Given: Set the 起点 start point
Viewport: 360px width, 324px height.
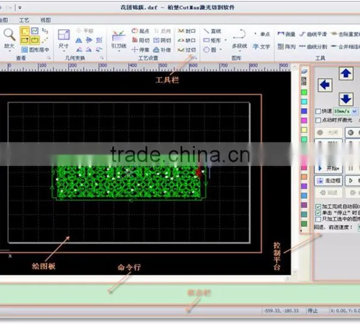Looking at the screenshot, I should [140, 31].
